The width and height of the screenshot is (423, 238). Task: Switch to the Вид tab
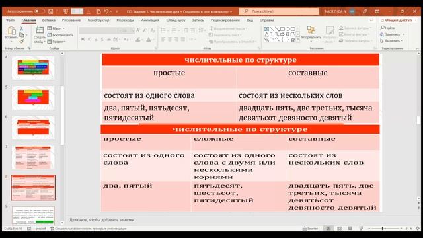click(250, 20)
